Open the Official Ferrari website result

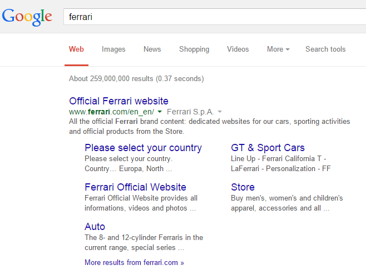[118, 101]
